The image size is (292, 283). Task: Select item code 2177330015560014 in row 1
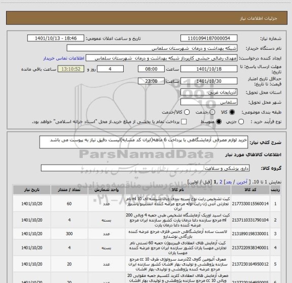(x=250, y=204)
